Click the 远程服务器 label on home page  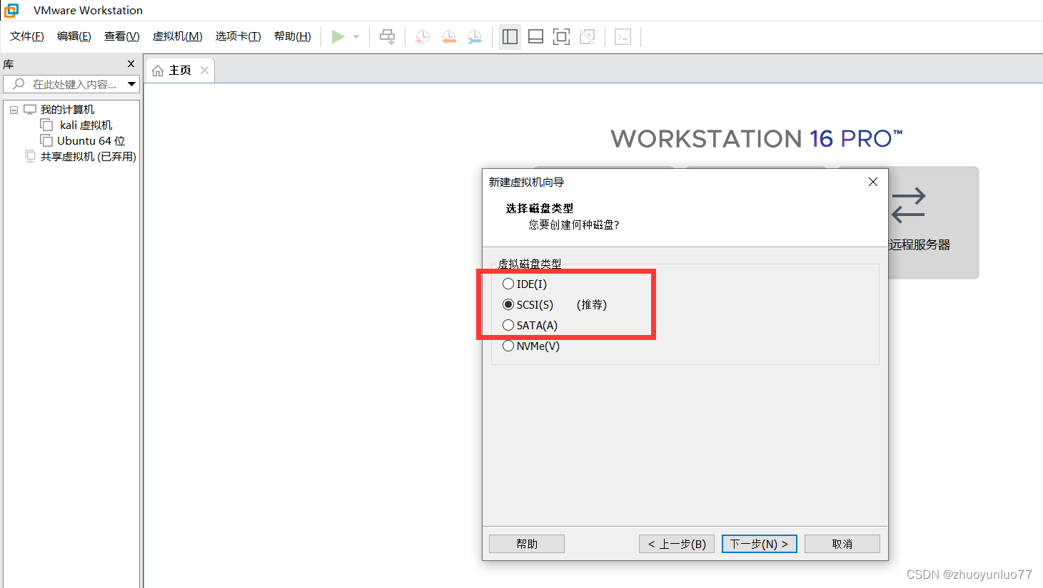[919, 244]
